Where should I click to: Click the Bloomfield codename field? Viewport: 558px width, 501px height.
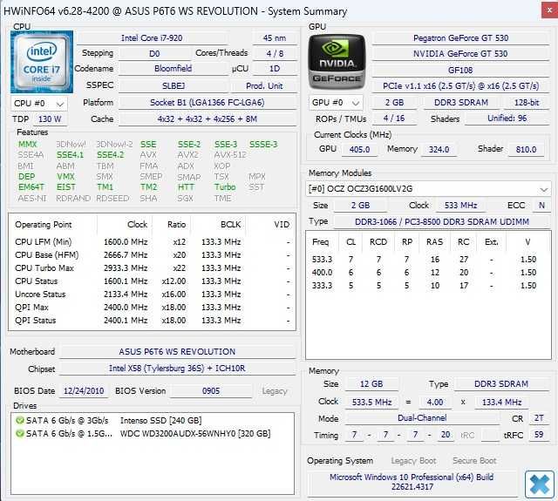click(173, 69)
